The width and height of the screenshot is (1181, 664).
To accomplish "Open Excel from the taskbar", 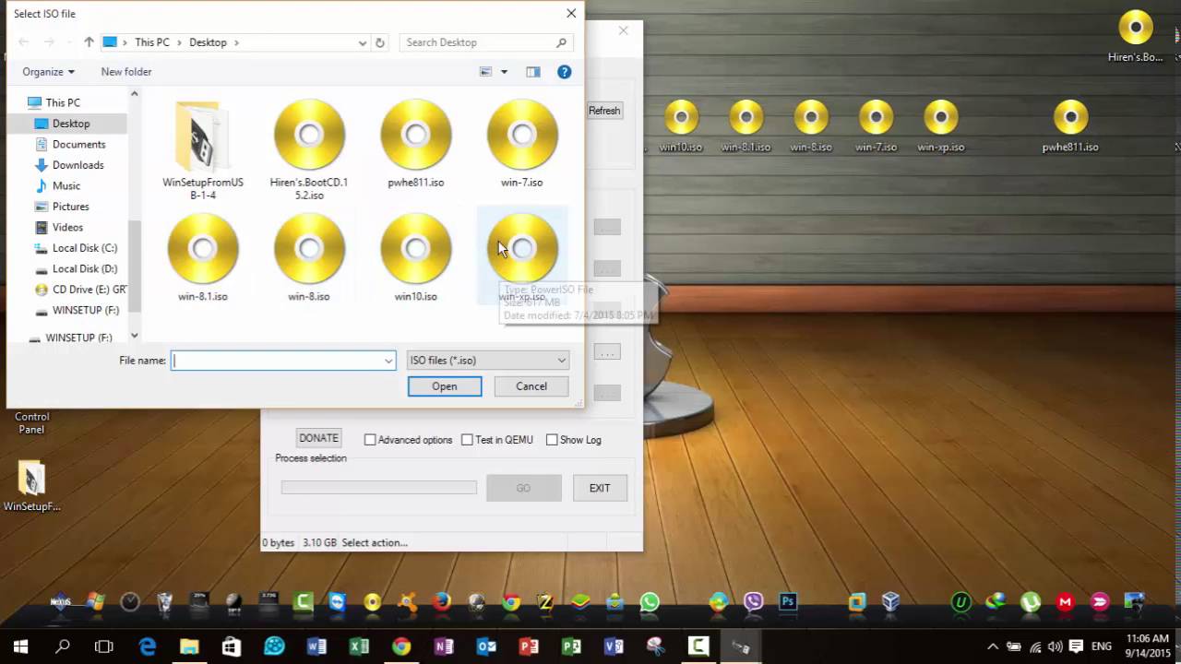I will click(x=359, y=646).
